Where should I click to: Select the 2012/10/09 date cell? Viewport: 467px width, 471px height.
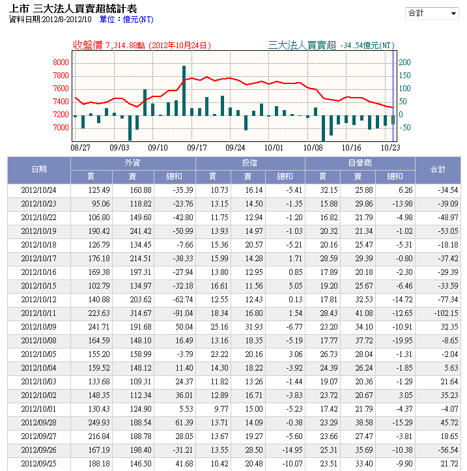39,327
